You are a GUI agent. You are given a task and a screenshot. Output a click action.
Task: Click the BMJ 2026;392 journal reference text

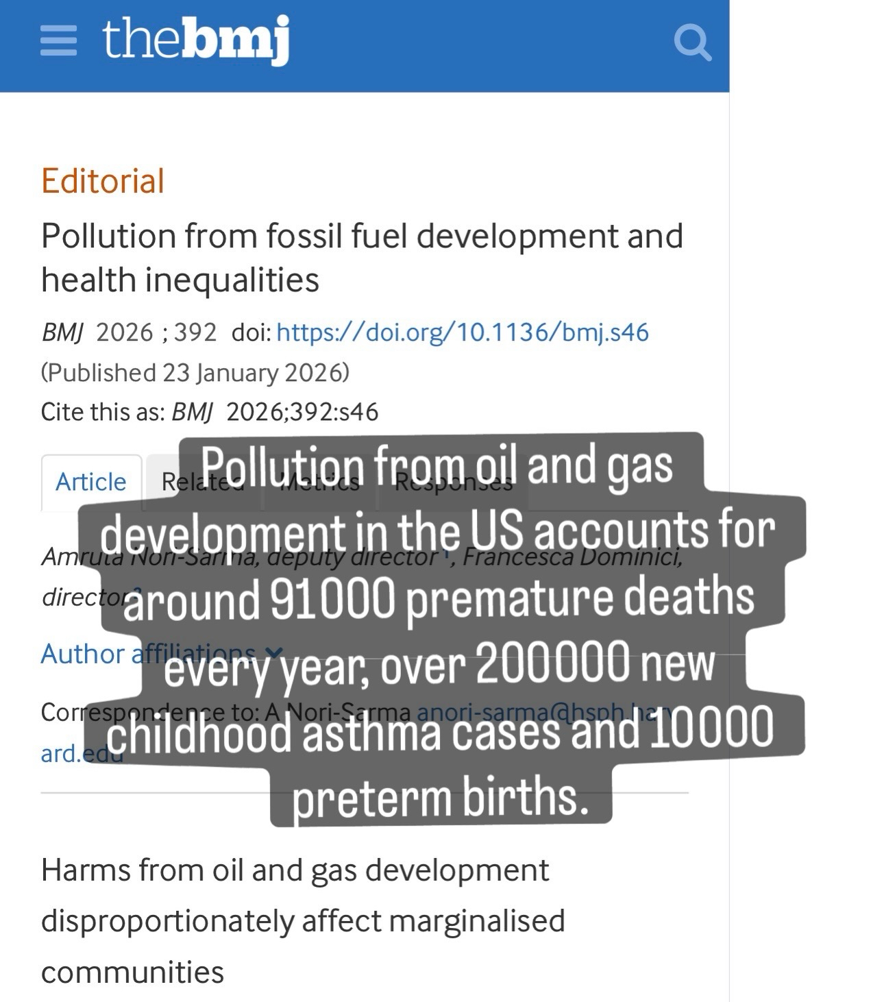coord(129,332)
